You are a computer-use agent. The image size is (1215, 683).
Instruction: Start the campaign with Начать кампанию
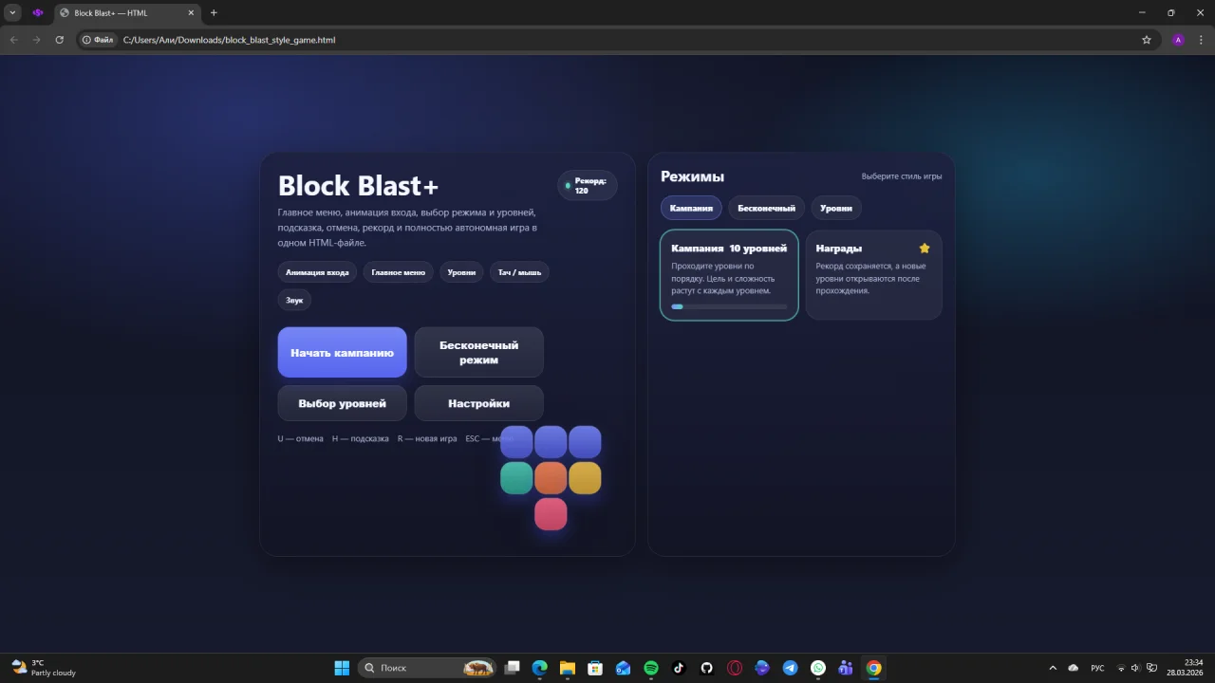(x=342, y=353)
